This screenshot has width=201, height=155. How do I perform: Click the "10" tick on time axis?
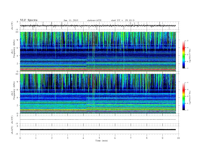click(178, 138)
